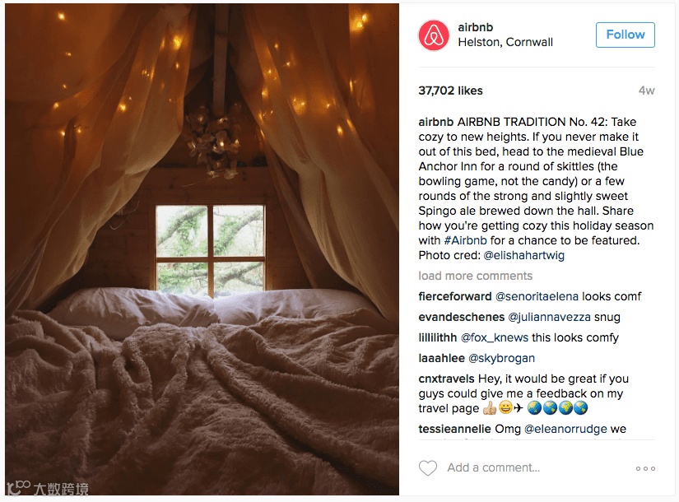Viewport: 679px width, 502px height.
Task: Open @eleanorrudge mention
Action: click(565, 429)
